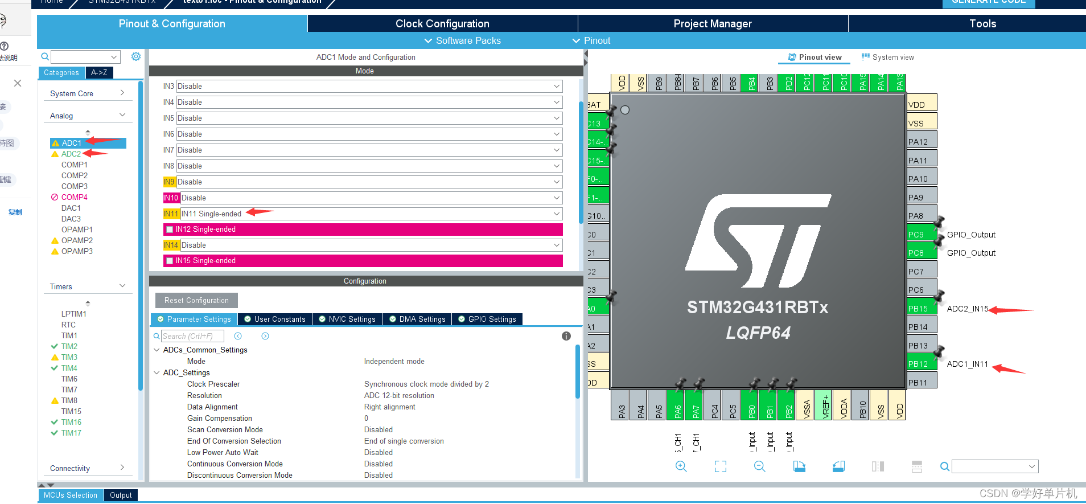Click the pin search magnifier icon
Image resolution: width=1086 pixels, height=504 pixels.
click(x=944, y=466)
